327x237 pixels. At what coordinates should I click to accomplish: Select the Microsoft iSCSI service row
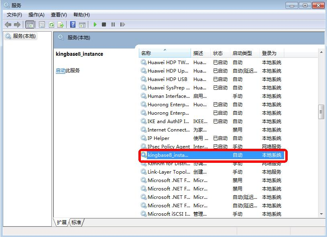pyautogui.click(x=212, y=214)
